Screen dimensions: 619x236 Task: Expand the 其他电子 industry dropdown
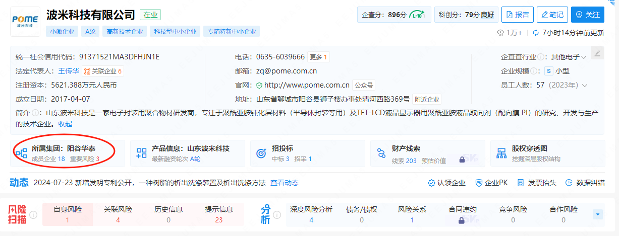pyautogui.click(x=569, y=57)
